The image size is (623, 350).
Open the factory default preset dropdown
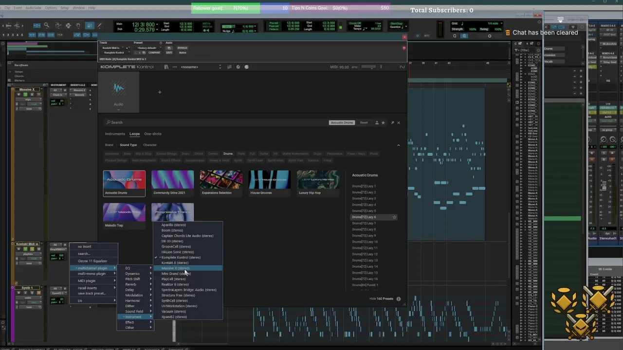tap(148, 48)
